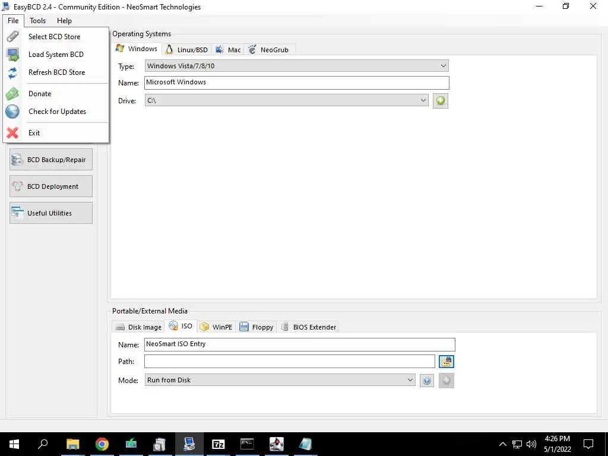Click the green money icon beside Donate
This screenshot has width=608, height=456.
tap(12, 94)
